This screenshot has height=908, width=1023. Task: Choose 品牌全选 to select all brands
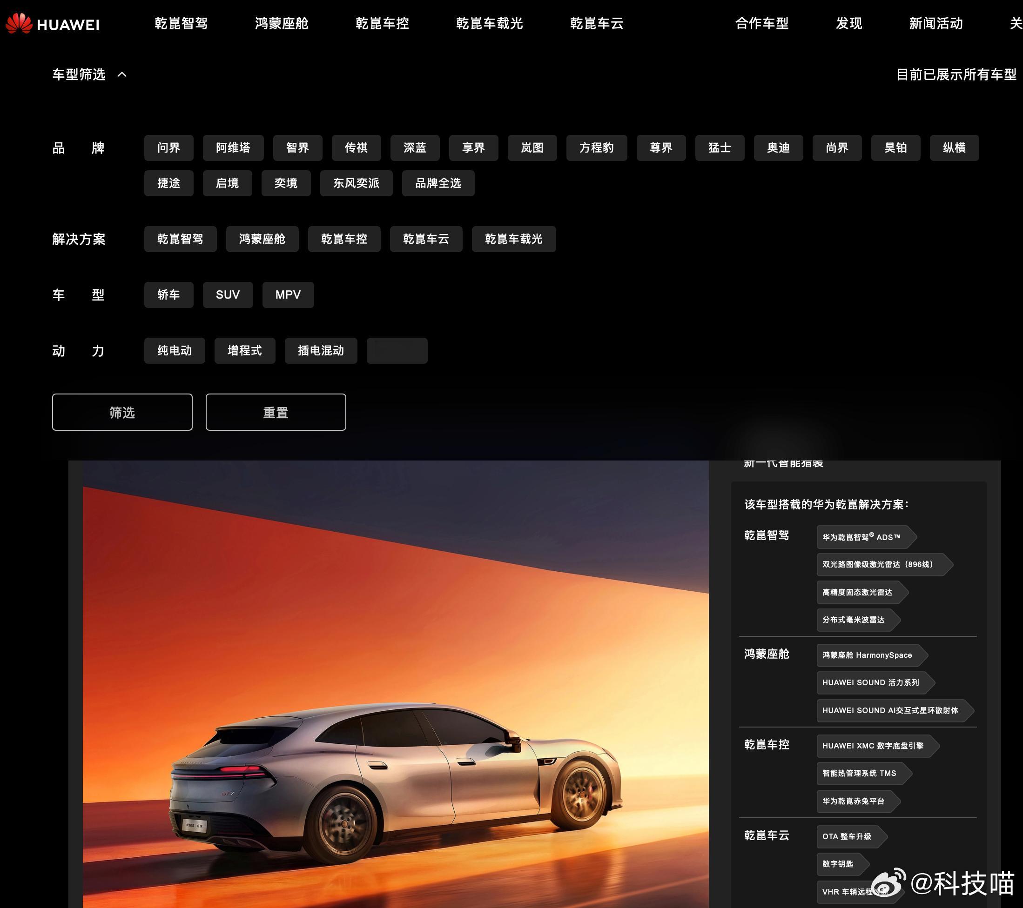pos(438,183)
